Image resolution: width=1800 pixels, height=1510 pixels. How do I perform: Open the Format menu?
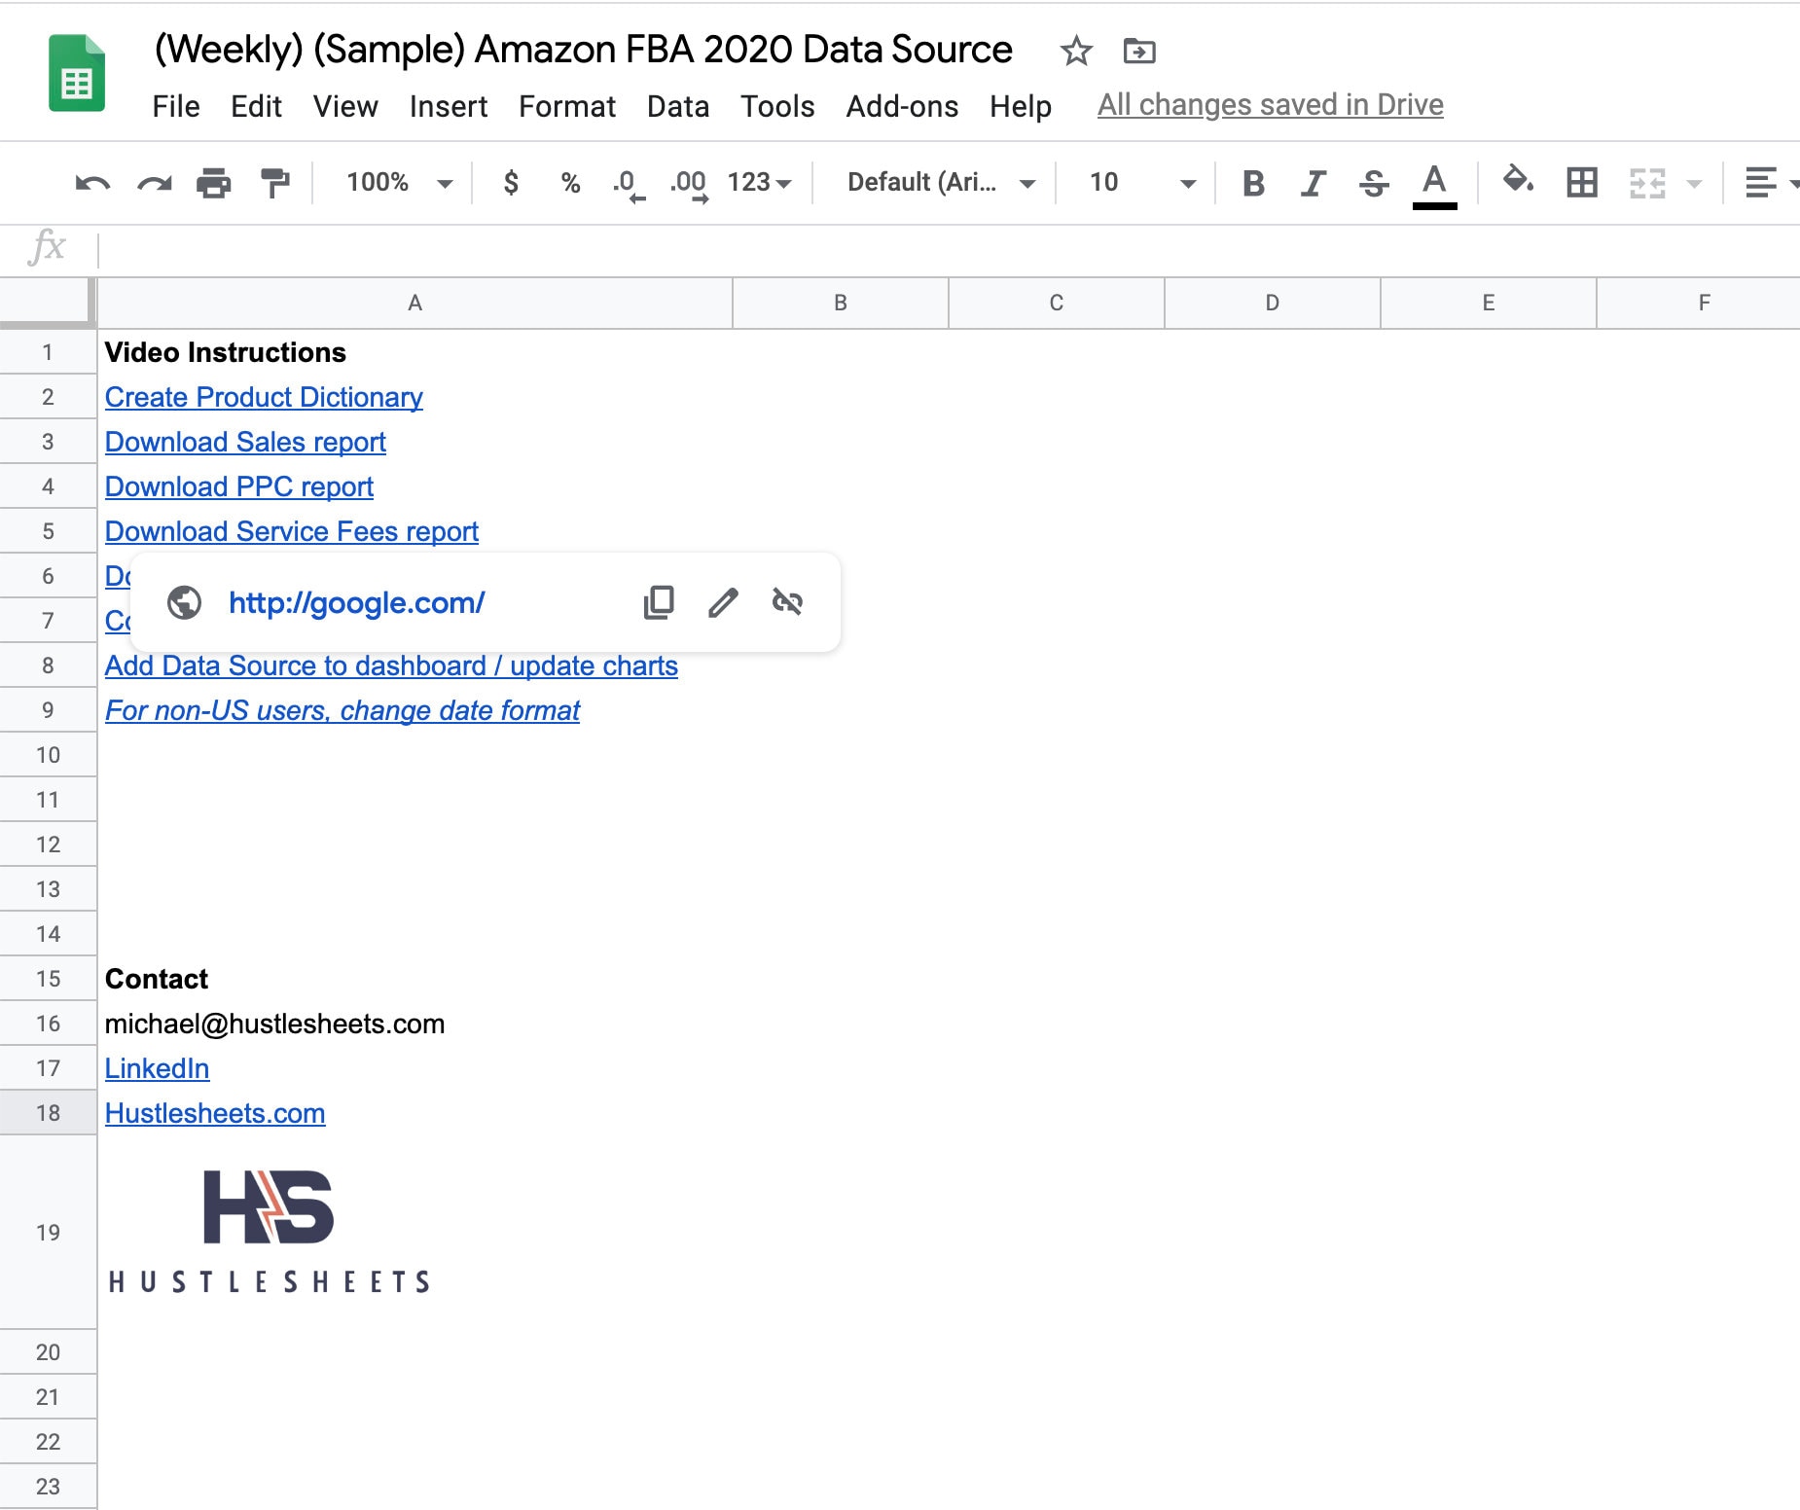click(567, 106)
